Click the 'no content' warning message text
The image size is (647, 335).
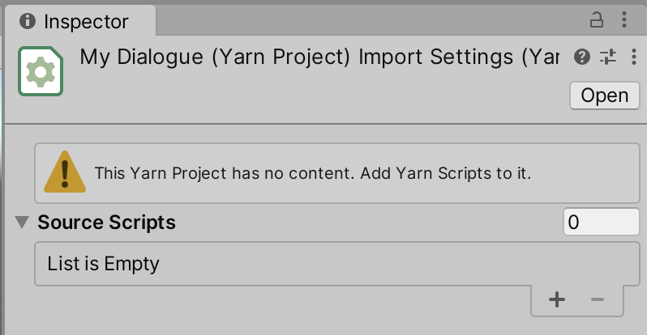pyautogui.click(x=312, y=173)
